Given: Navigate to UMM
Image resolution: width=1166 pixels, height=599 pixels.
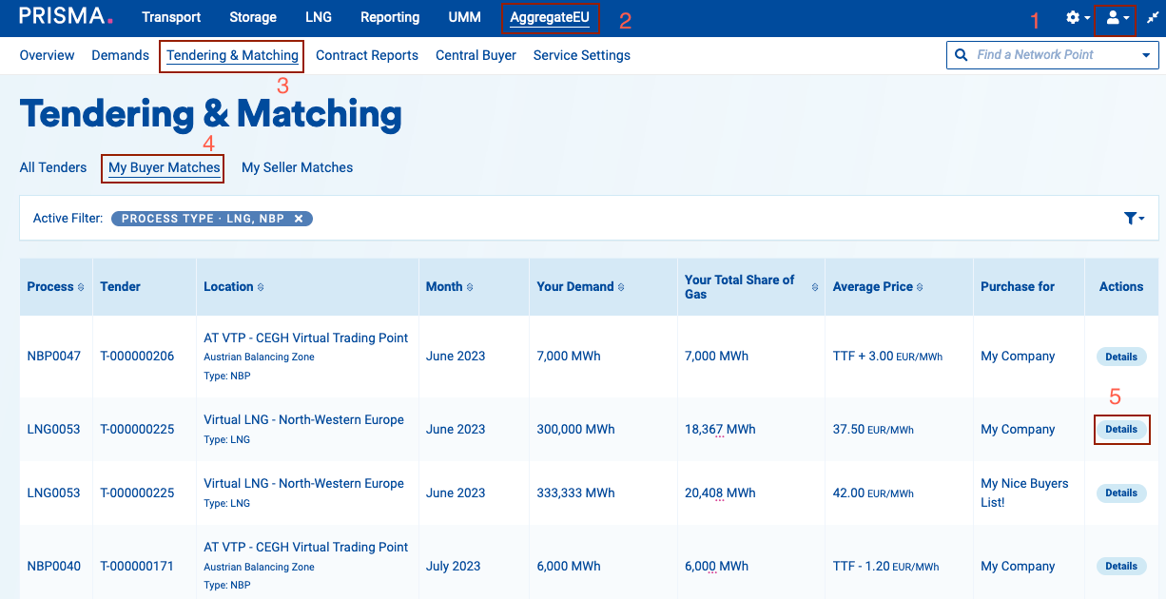Looking at the screenshot, I should click(x=465, y=17).
